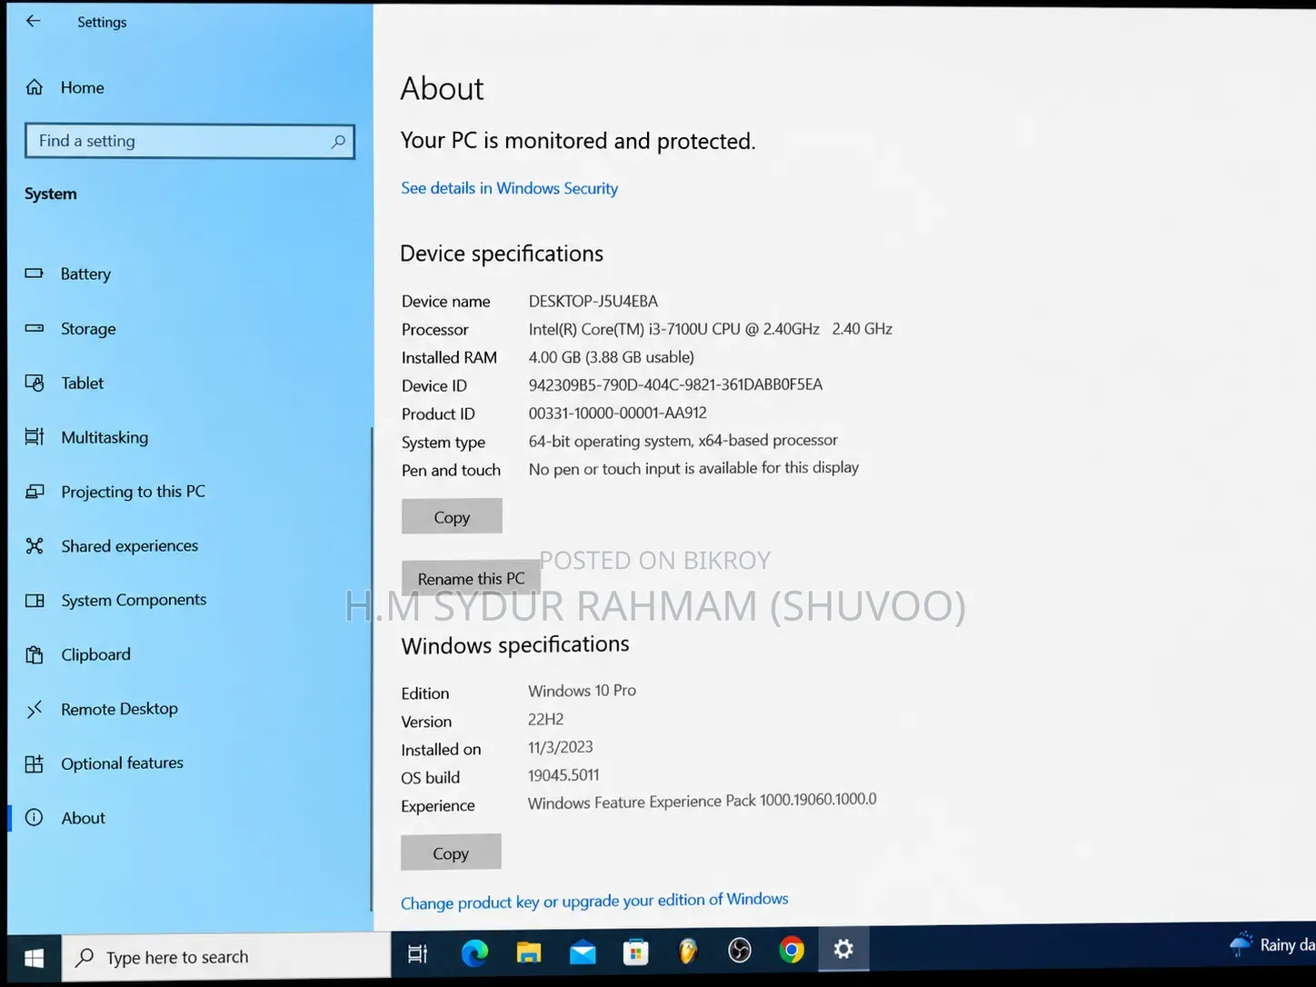Open Multitasking settings icon
1316x987 pixels.
(35, 437)
